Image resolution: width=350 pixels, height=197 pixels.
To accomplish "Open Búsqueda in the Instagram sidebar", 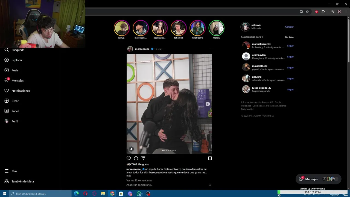I will point(15,50).
